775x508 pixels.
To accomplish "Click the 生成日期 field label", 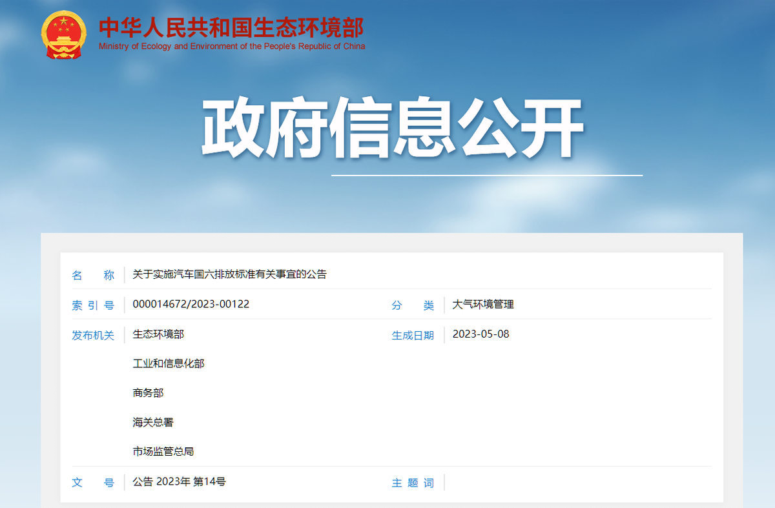I will [413, 335].
